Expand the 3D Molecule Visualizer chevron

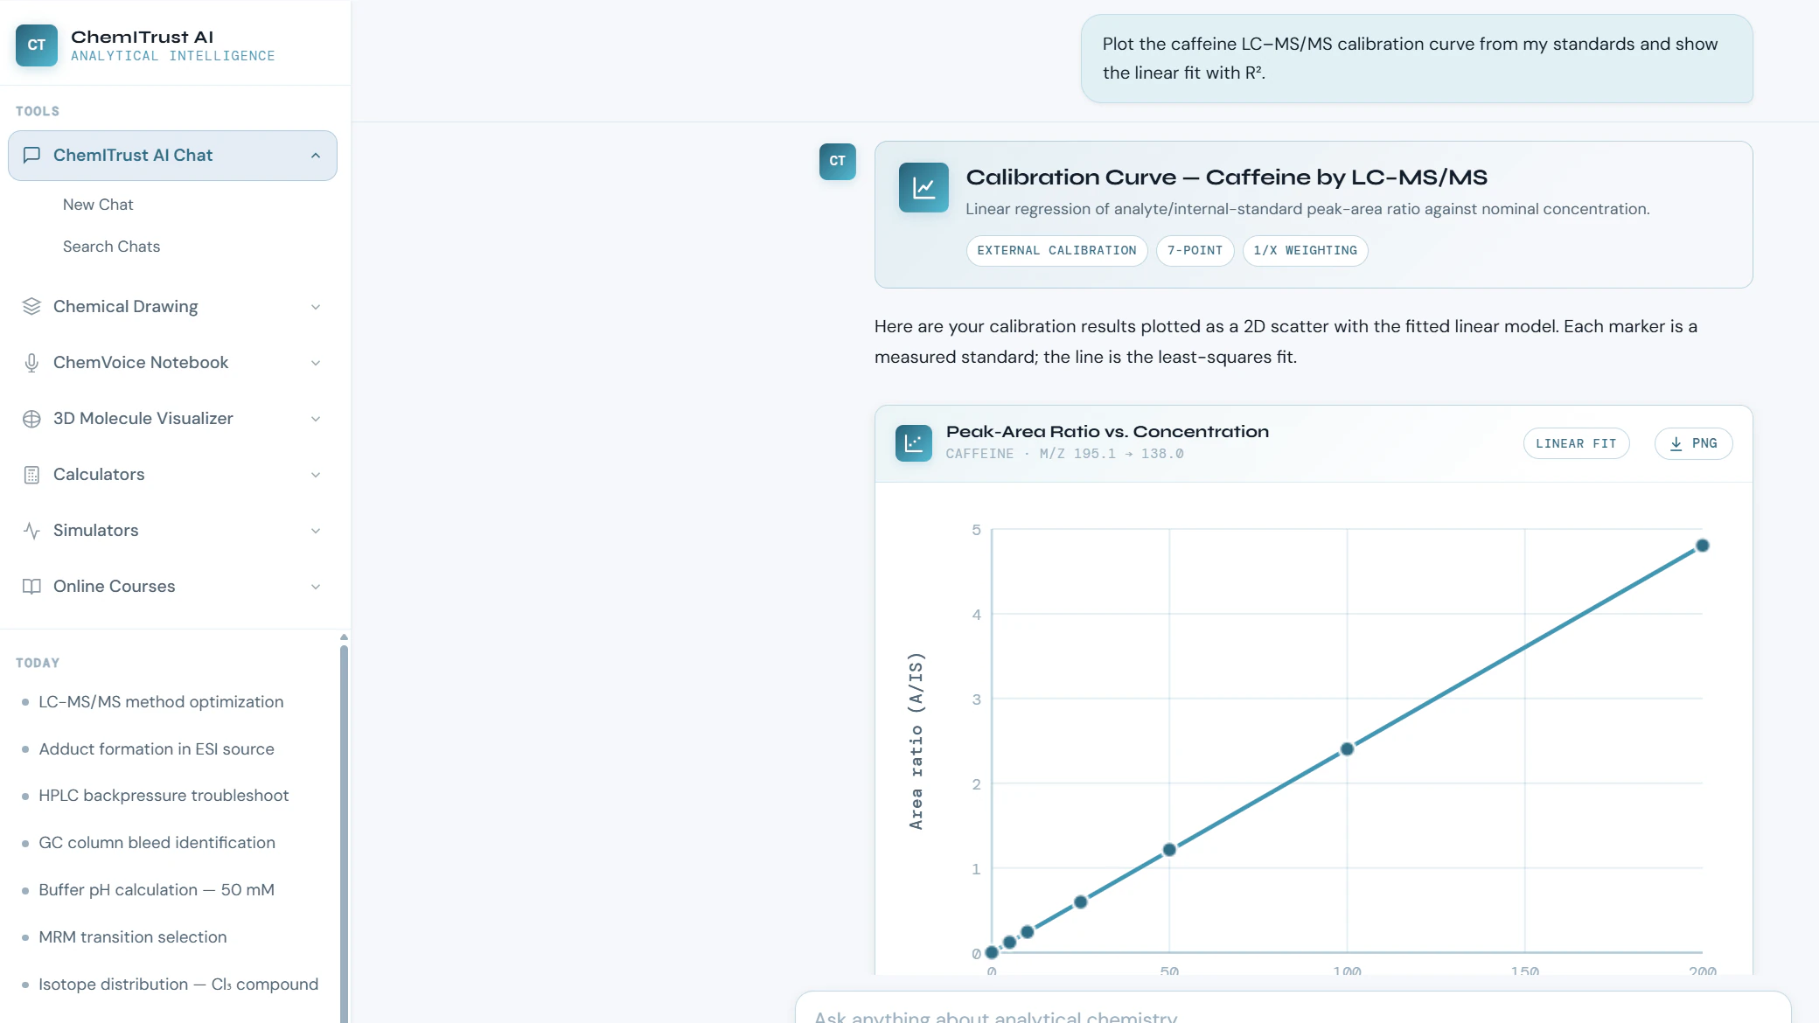[x=316, y=419]
